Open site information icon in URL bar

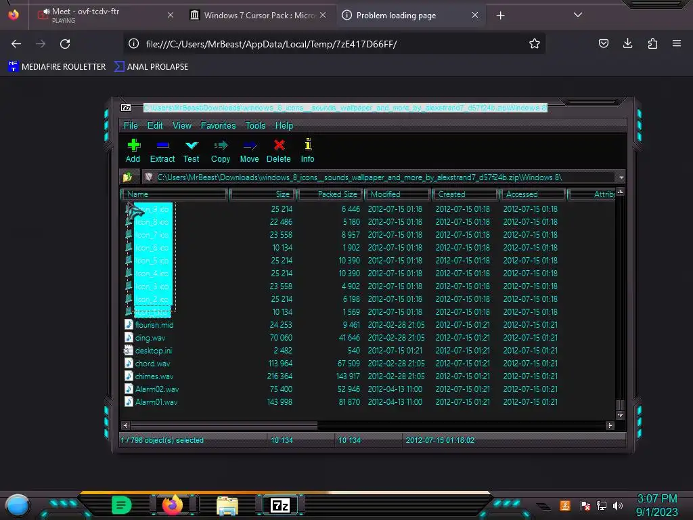pos(133,43)
